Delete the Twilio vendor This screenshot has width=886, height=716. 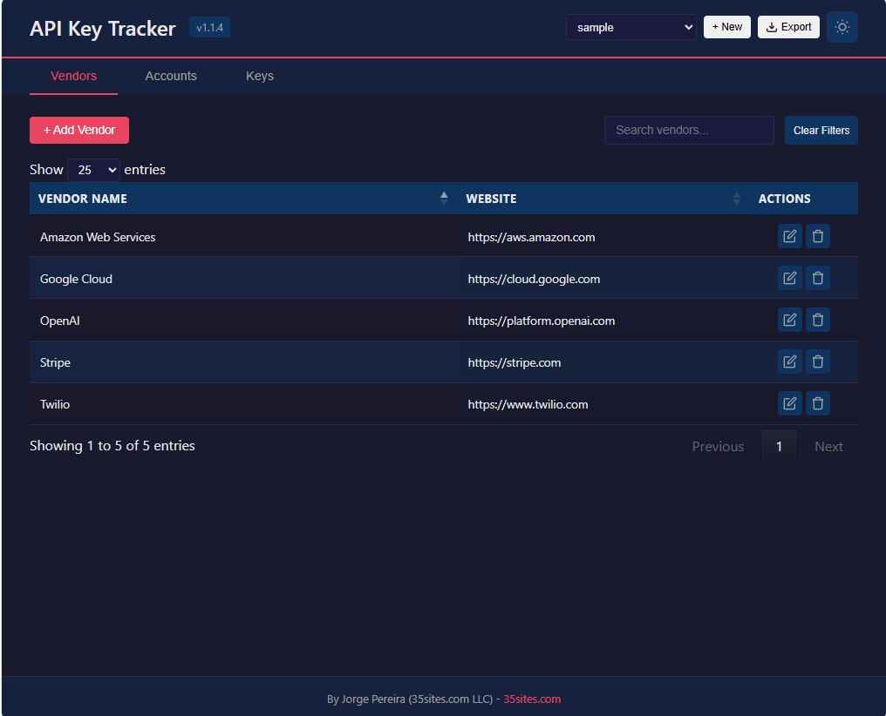(x=817, y=403)
